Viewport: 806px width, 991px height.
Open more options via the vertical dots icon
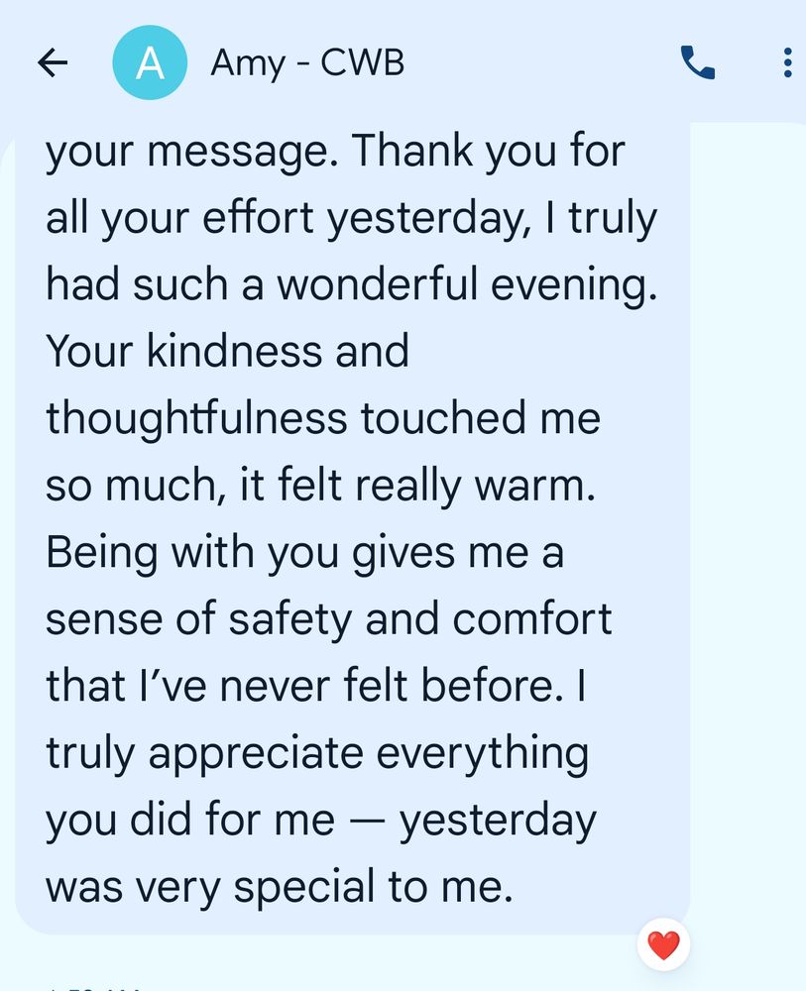point(786,62)
